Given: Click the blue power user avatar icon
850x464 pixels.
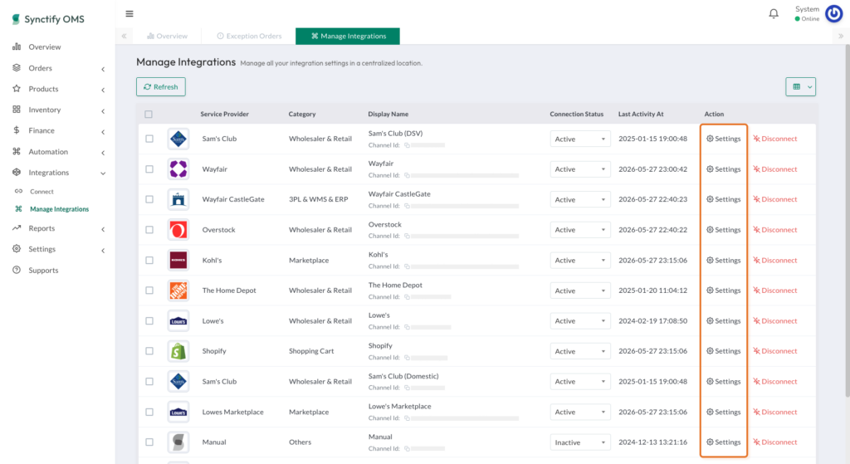Looking at the screenshot, I should click(833, 13).
